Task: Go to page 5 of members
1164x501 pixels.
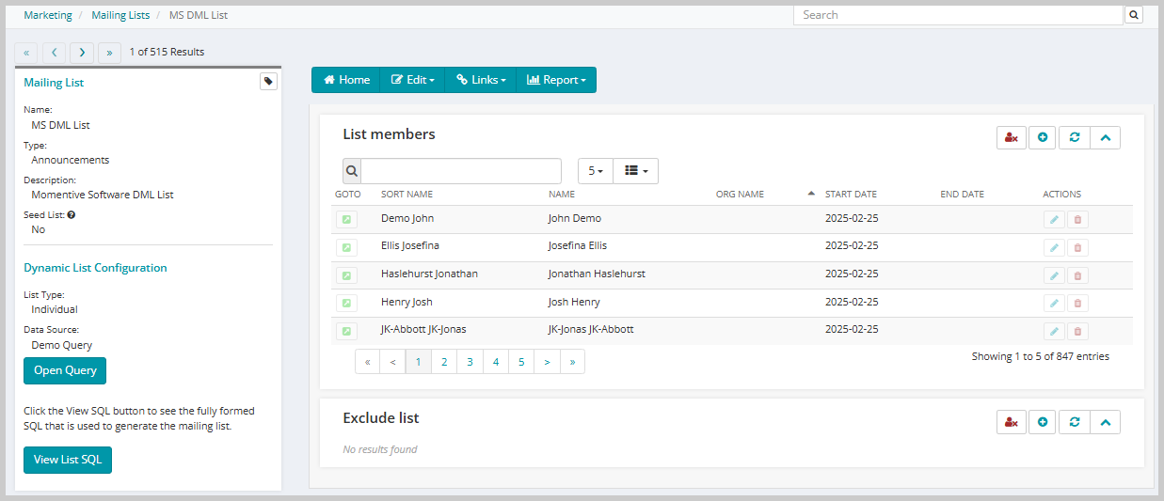Action: 521,361
